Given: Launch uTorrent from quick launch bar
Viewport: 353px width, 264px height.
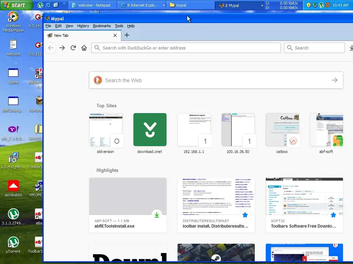Looking at the screenshot, I should [x=40, y=5].
